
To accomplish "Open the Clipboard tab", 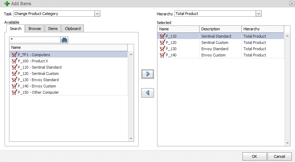I will [73, 29].
